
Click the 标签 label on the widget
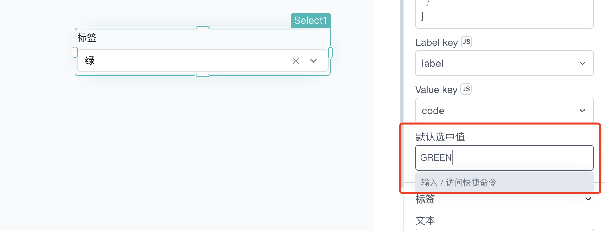point(87,38)
